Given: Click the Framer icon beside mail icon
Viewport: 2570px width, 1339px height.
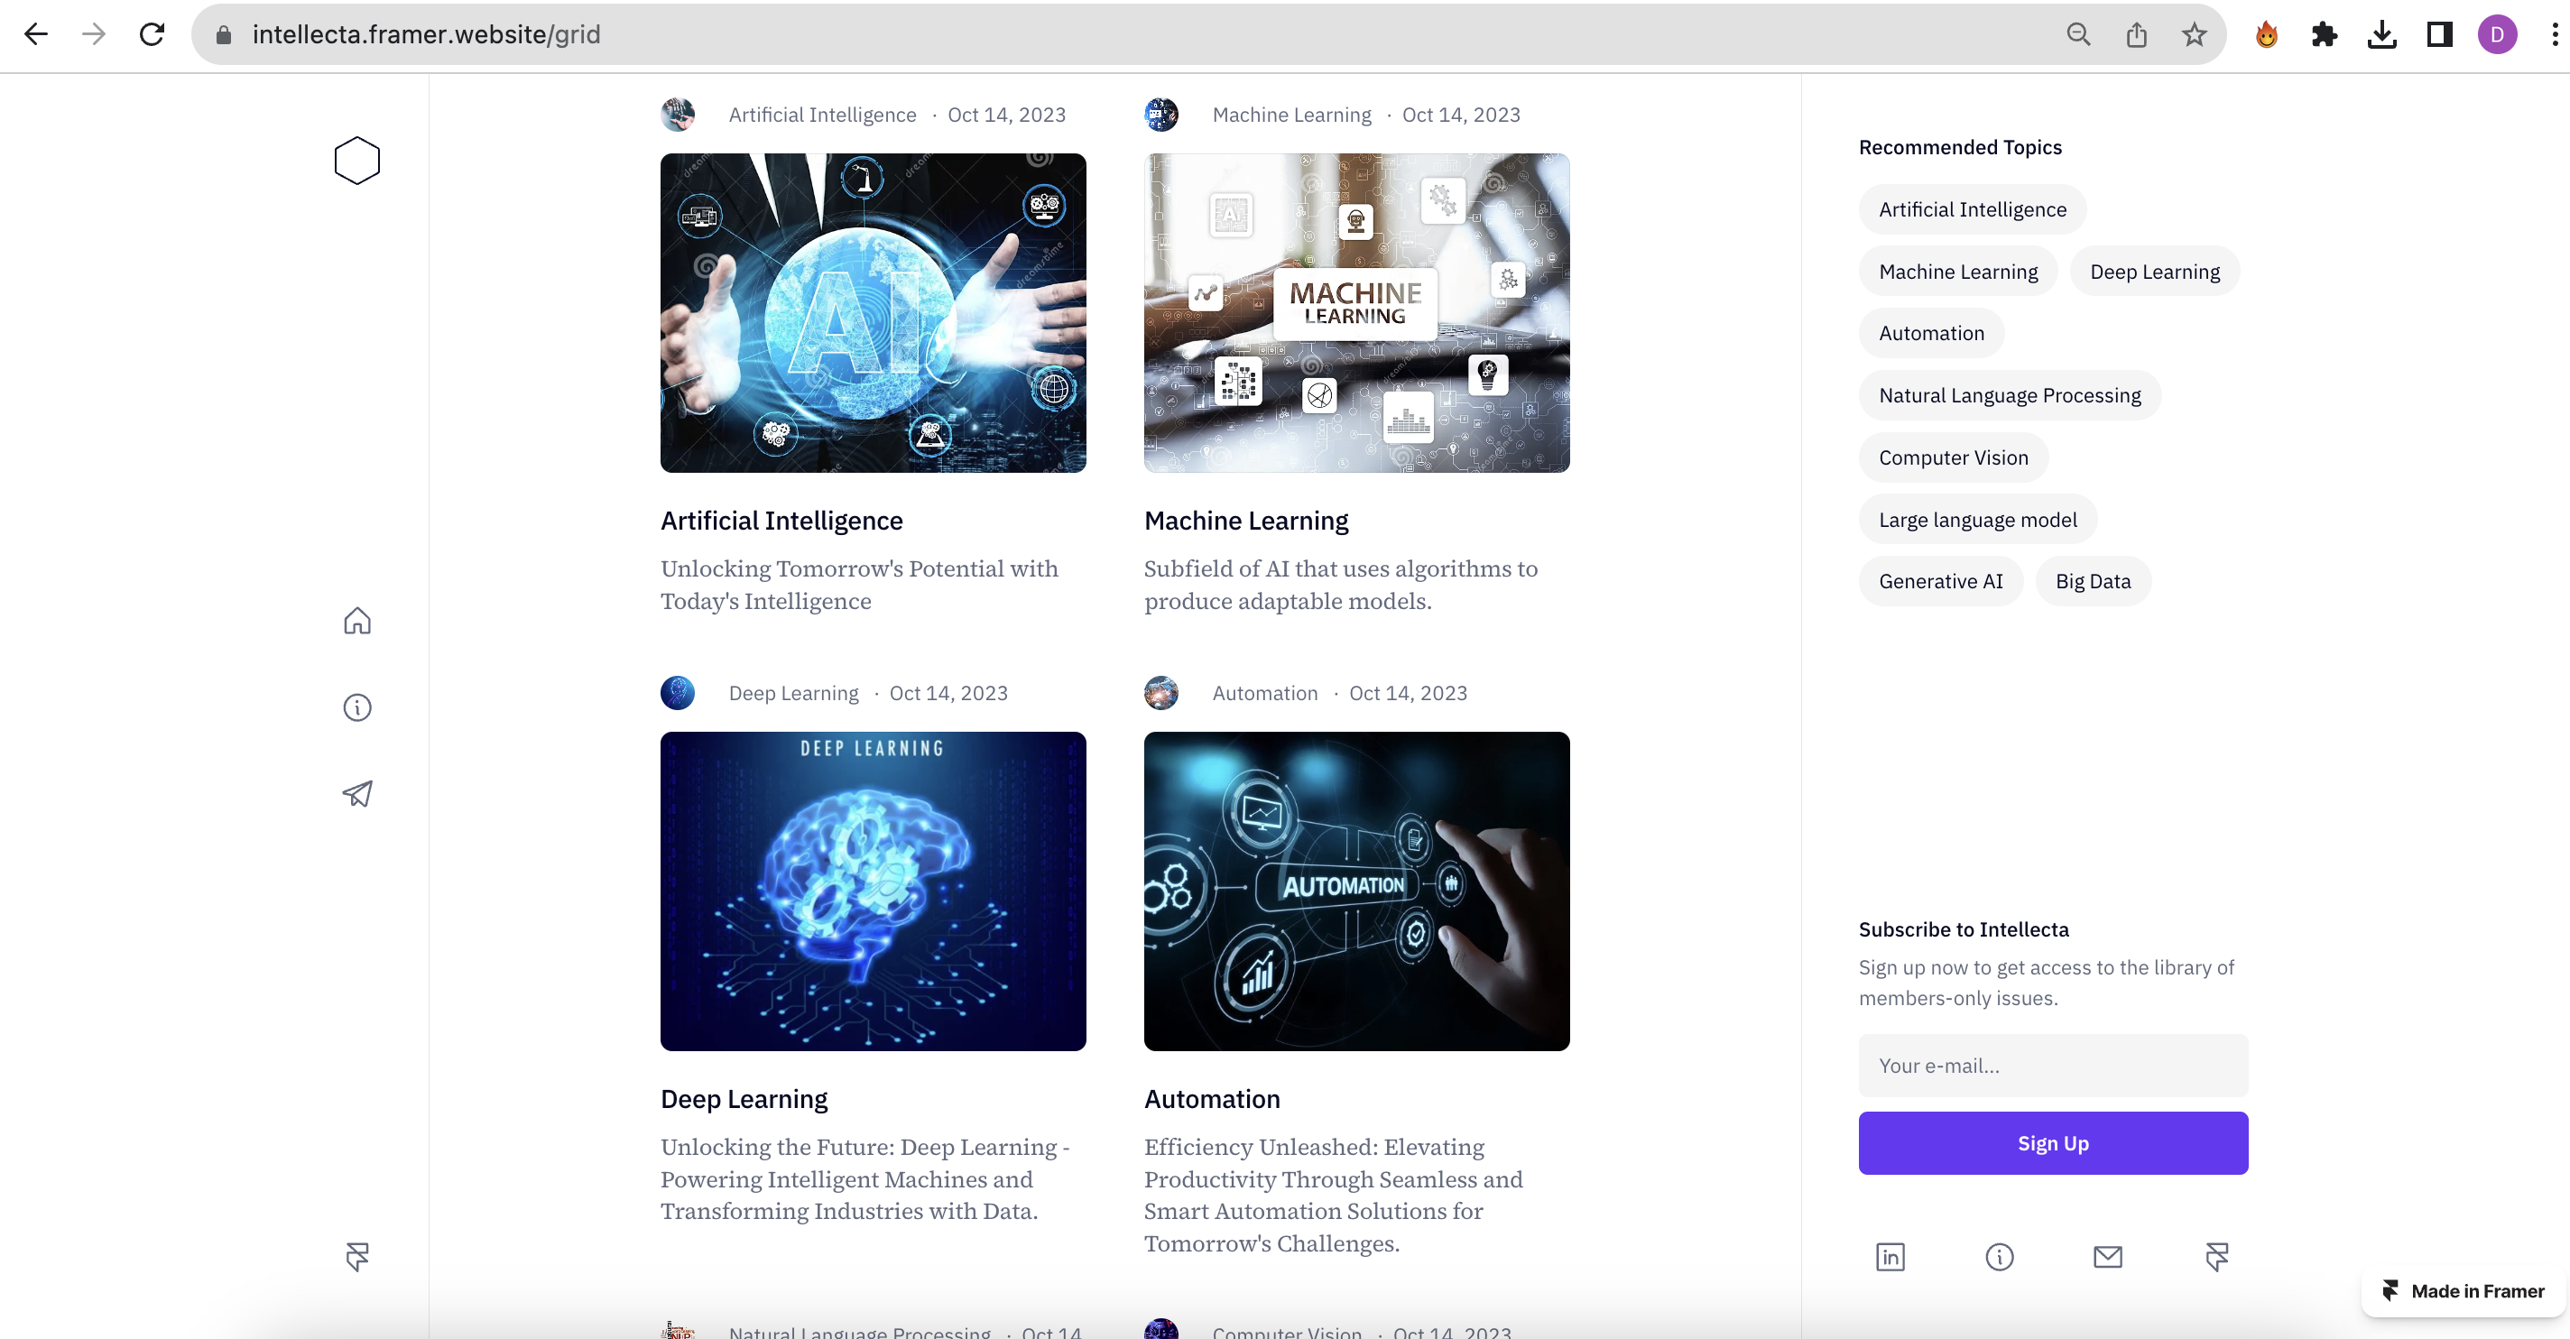Looking at the screenshot, I should tap(2216, 1256).
